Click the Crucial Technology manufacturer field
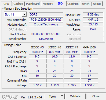 tap(46, 24)
